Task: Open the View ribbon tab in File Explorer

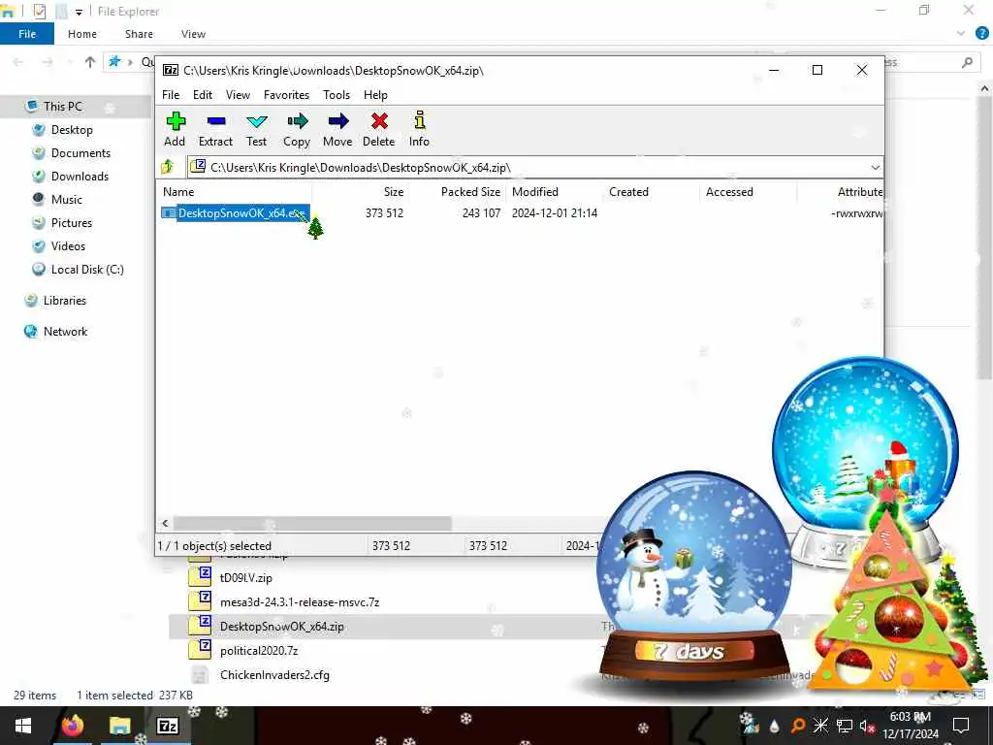Action: click(193, 34)
